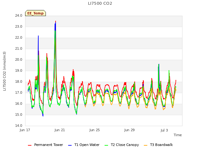201x151 pixels.
Task: Select the T1 Open Water legend label
Action: tap(87, 145)
